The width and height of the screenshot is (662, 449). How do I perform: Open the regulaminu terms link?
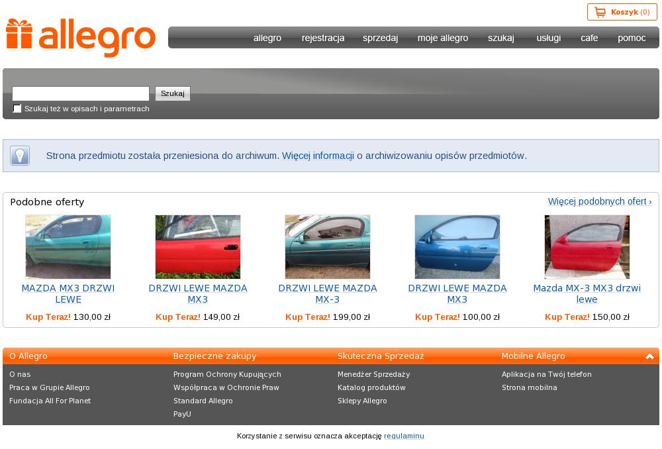(404, 436)
